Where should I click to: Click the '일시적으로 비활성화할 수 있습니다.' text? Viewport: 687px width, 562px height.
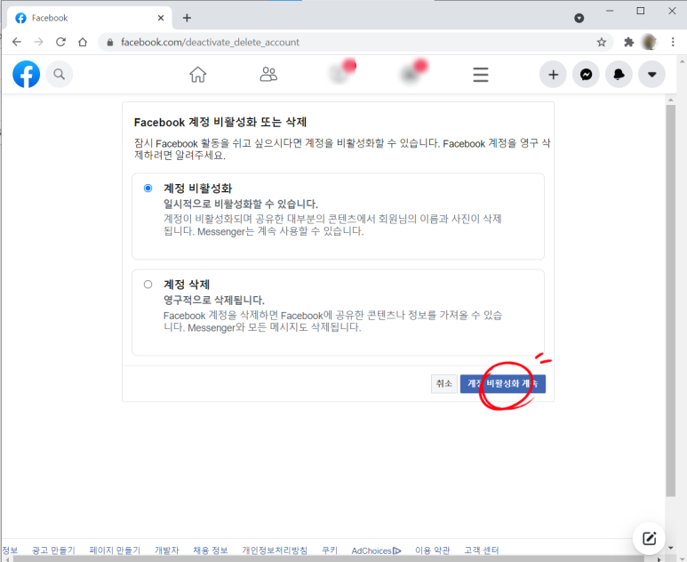[241, 204]
